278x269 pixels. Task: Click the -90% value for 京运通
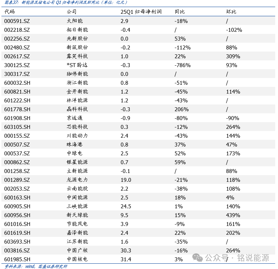[x=232, y=118]
